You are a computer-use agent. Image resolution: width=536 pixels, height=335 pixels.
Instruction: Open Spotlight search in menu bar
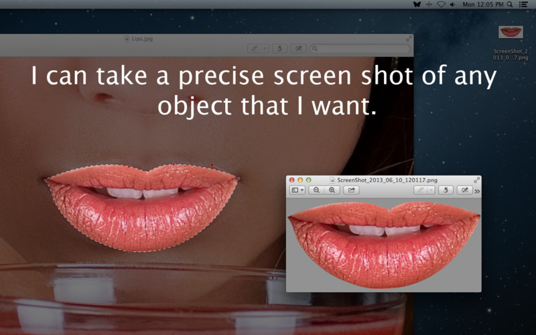510,4
